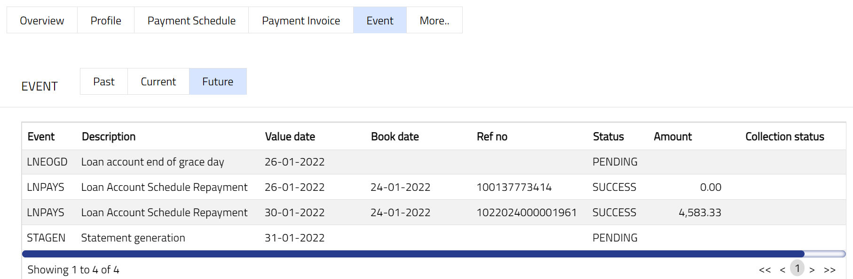Select the STAGEN Statement generation row
The height and width of the screenshot is (279, 853).
coord(133,238)
